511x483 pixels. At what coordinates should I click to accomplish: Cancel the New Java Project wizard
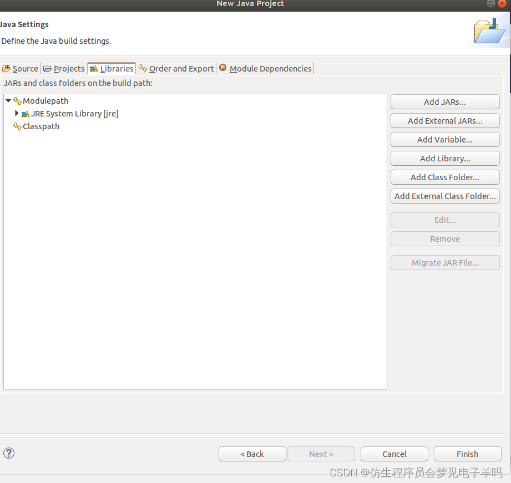(x=394, y=454)
